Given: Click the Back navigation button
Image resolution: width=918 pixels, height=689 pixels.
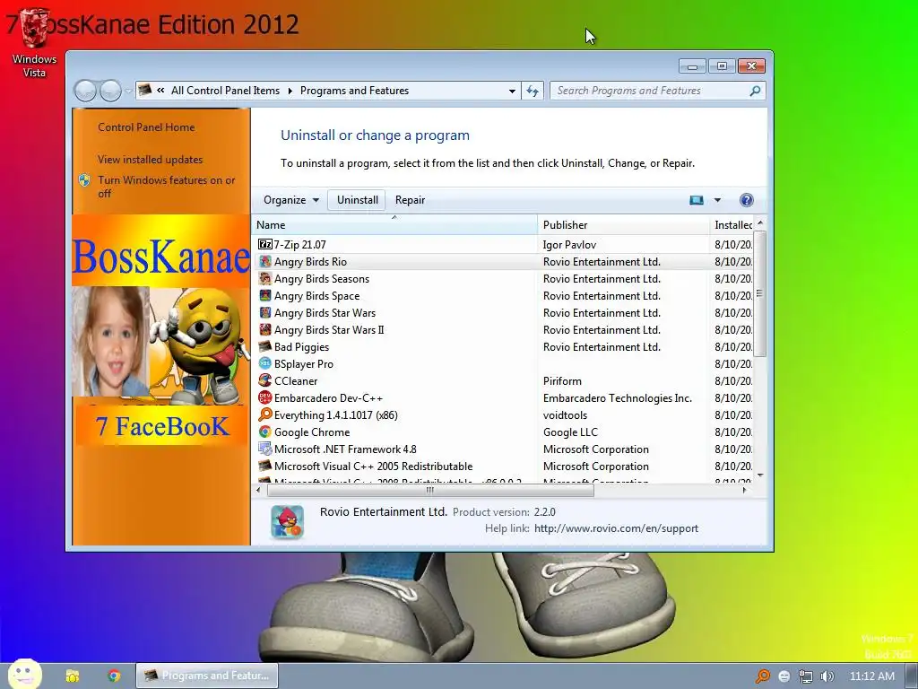Looking at the screenshot, I should tap(85, 91).
